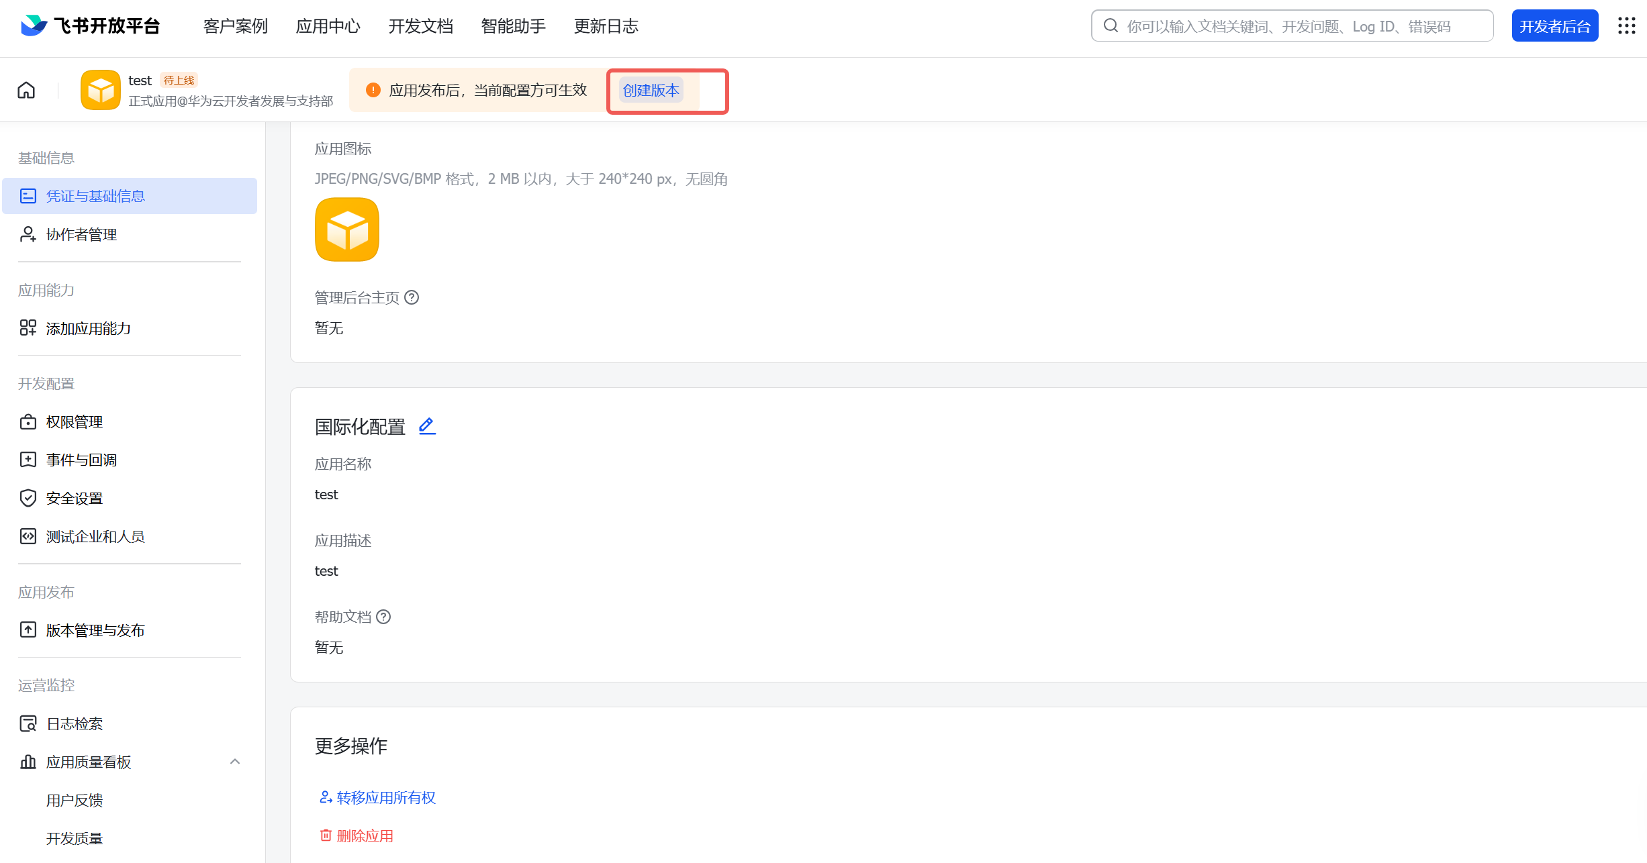Collapse 应用质量看板 chevron
This screenshot has height=863, width=1647.
click(x=235, y=762)
